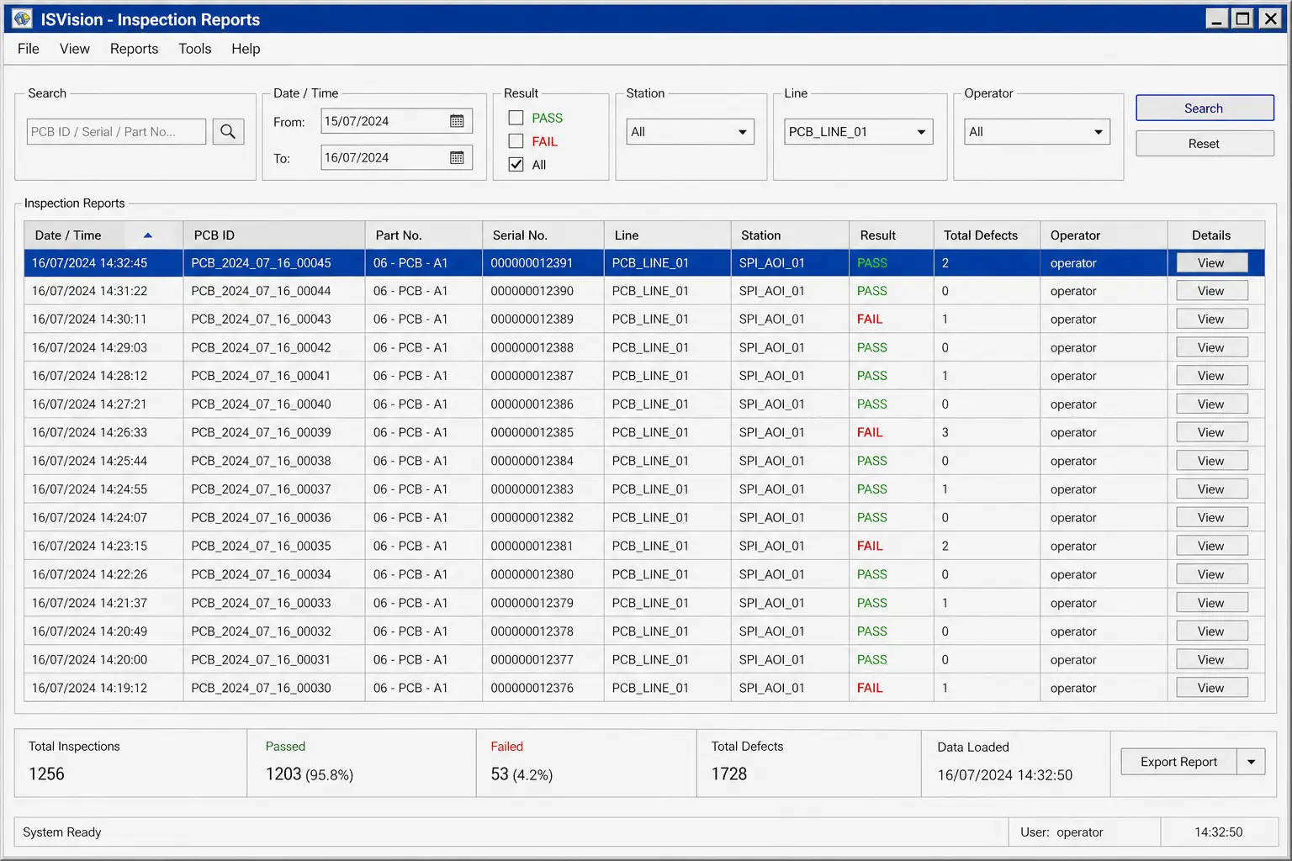The height and width of the screenshot is (861, 1292).
Task: View details for PCB_2024_07_16_00041
Action: click(x=1211, y=376)
